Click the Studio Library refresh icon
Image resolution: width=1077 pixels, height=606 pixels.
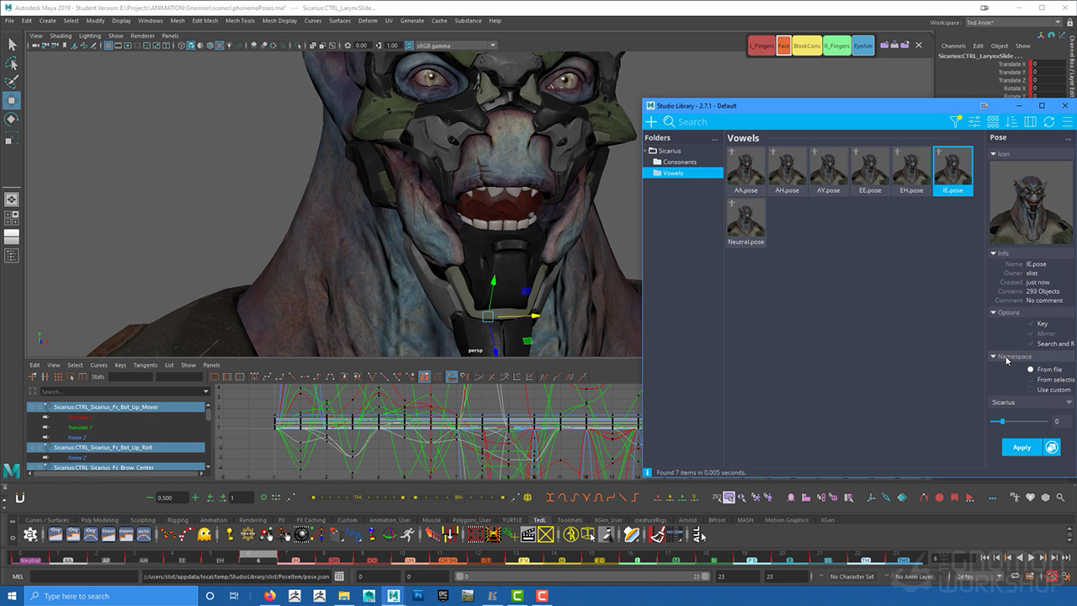coord(1048,122)
